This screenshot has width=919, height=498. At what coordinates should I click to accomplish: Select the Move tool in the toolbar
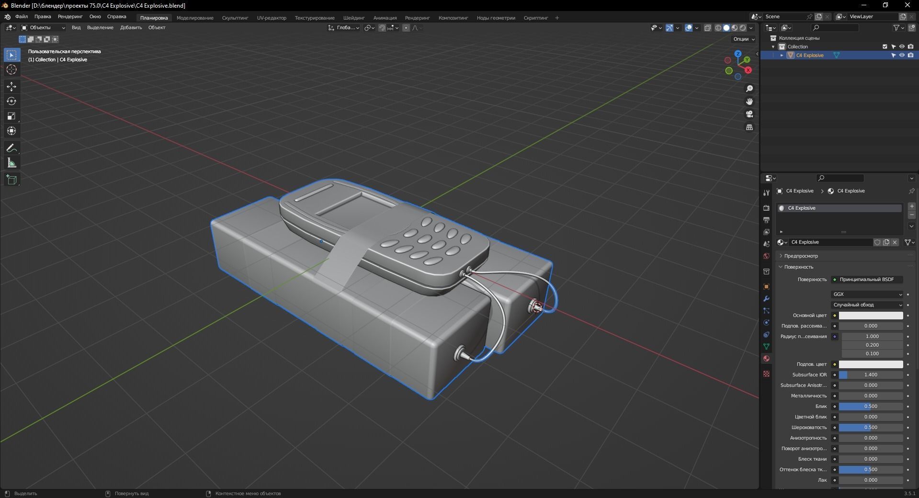click(11, 87)
